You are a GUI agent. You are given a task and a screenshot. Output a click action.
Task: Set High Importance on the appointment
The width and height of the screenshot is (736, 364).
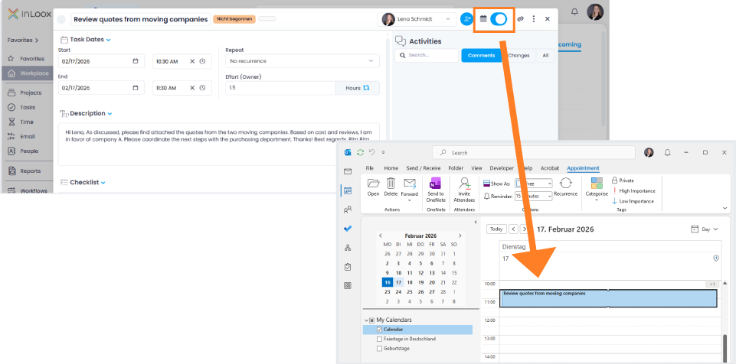pyautogui.click(x=633, y=190)
